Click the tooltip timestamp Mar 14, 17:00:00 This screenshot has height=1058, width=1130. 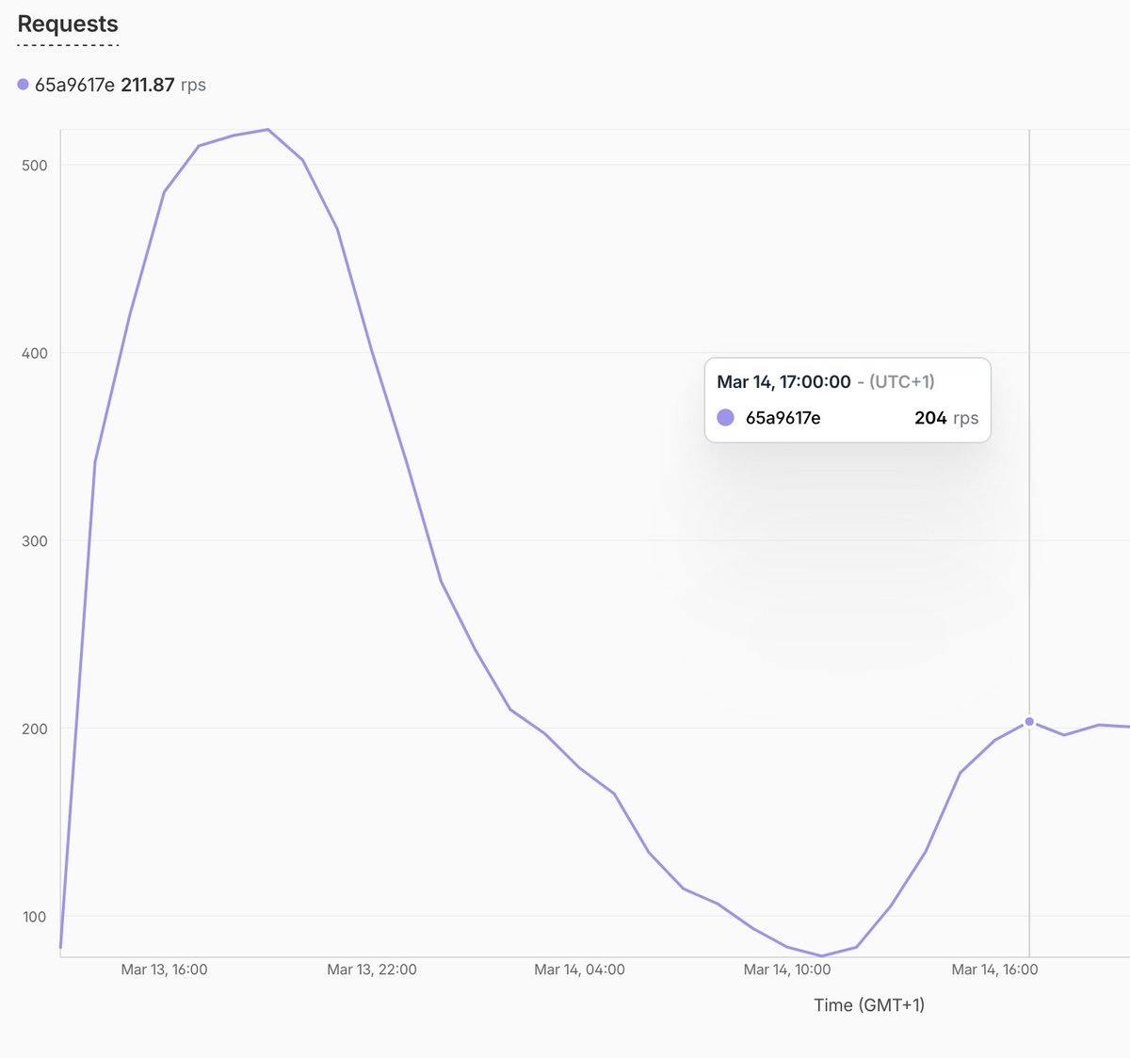pos(783,382)
